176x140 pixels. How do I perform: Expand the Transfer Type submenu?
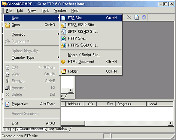32,58
